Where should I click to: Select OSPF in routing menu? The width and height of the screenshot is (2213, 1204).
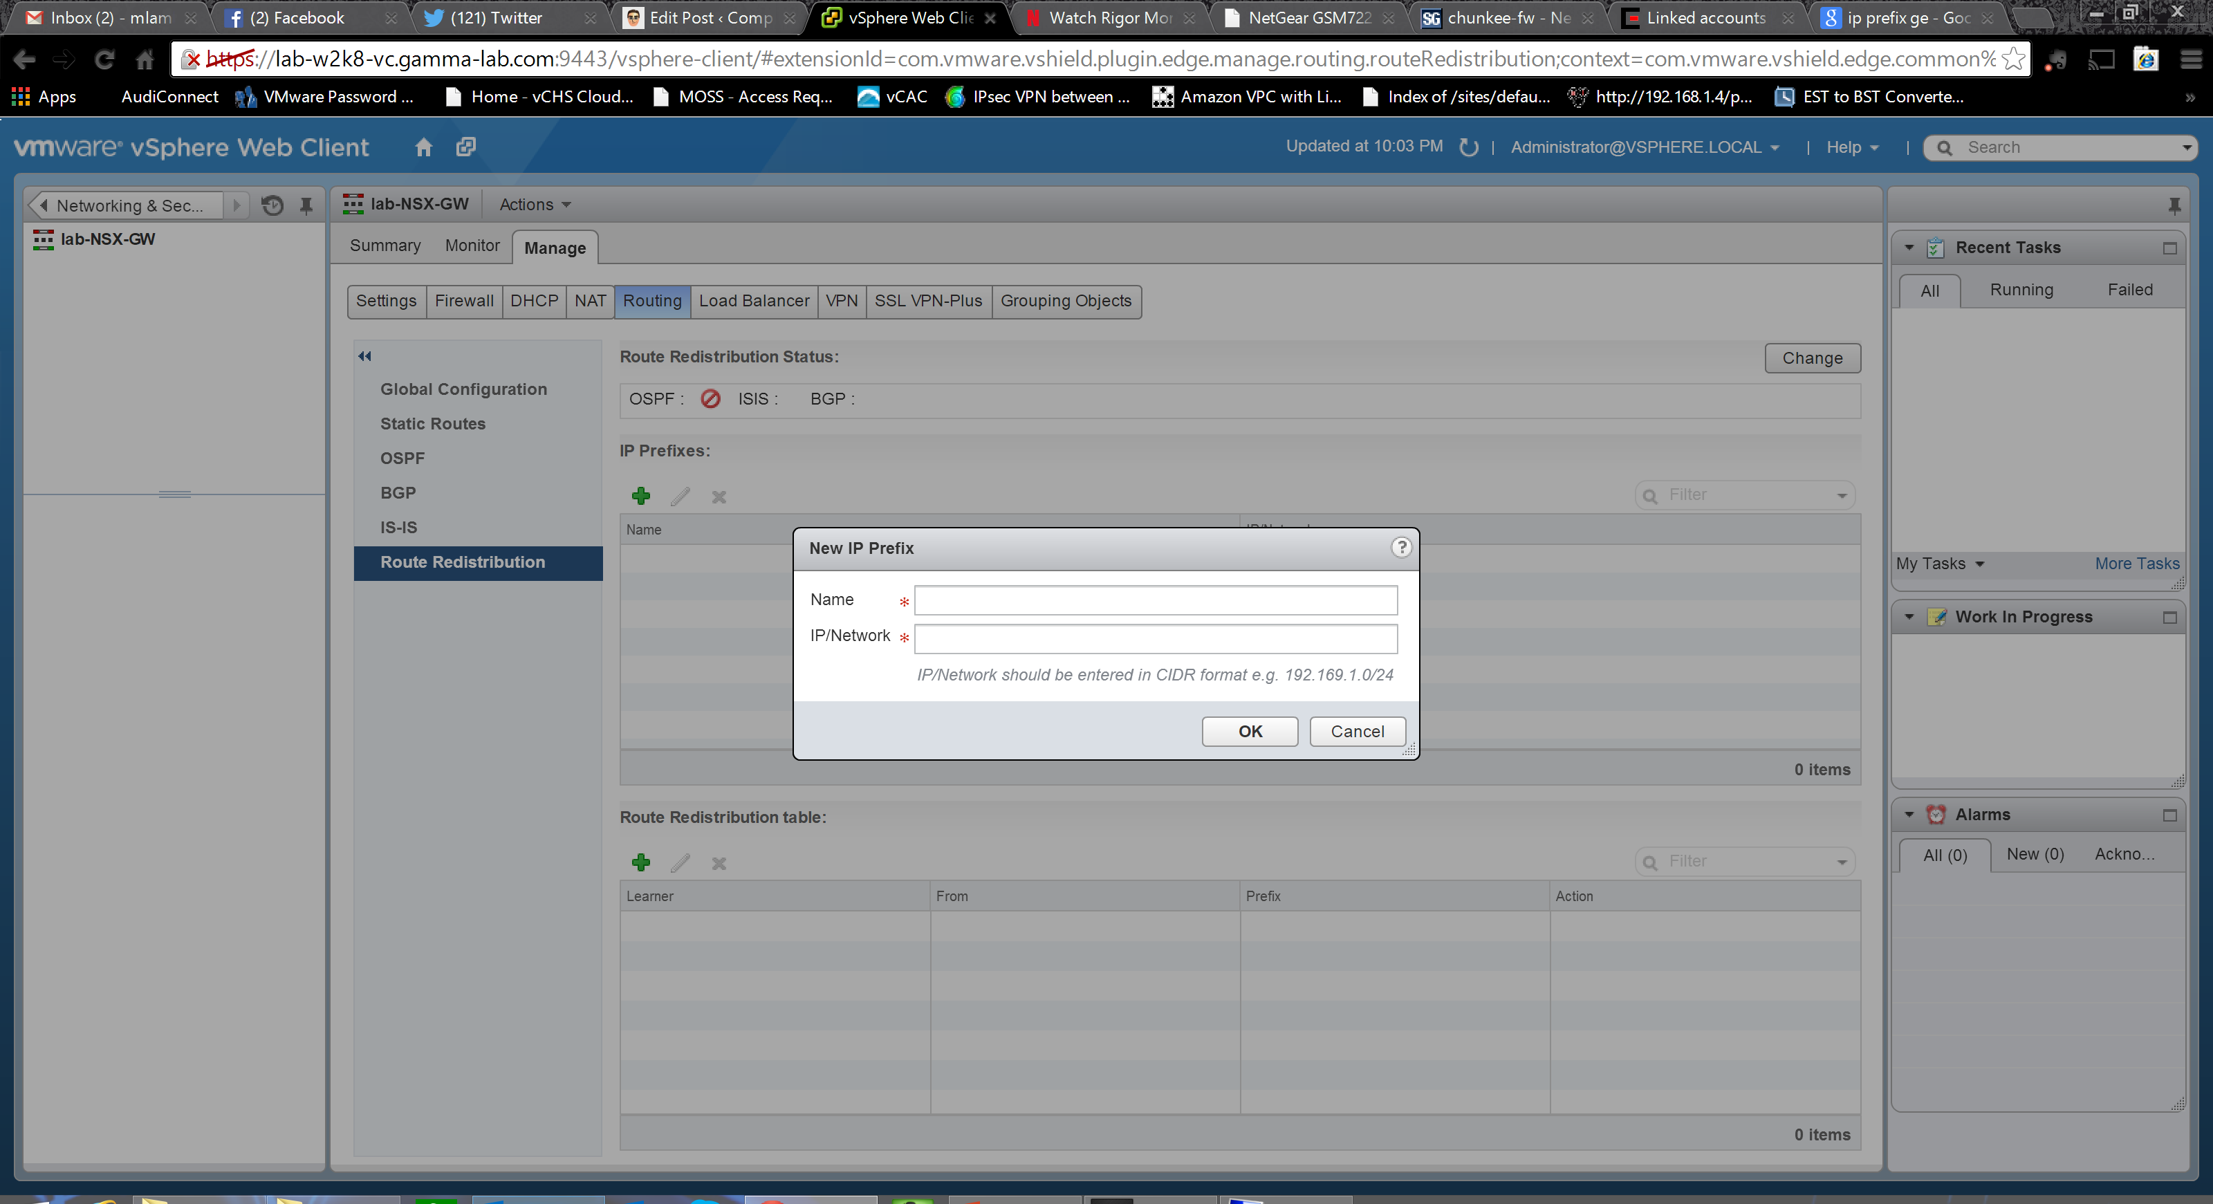click(402, 458)
